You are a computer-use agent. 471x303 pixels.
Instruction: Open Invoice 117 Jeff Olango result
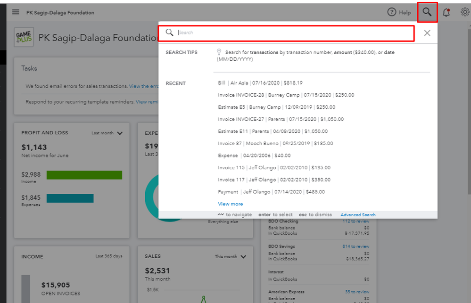click(274, 180)
